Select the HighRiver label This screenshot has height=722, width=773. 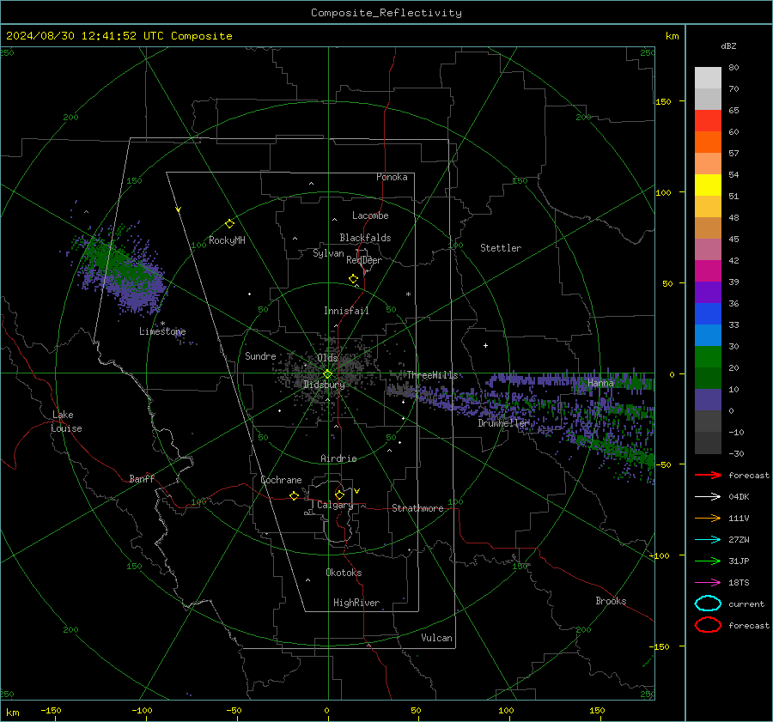(x=356, y=603)
